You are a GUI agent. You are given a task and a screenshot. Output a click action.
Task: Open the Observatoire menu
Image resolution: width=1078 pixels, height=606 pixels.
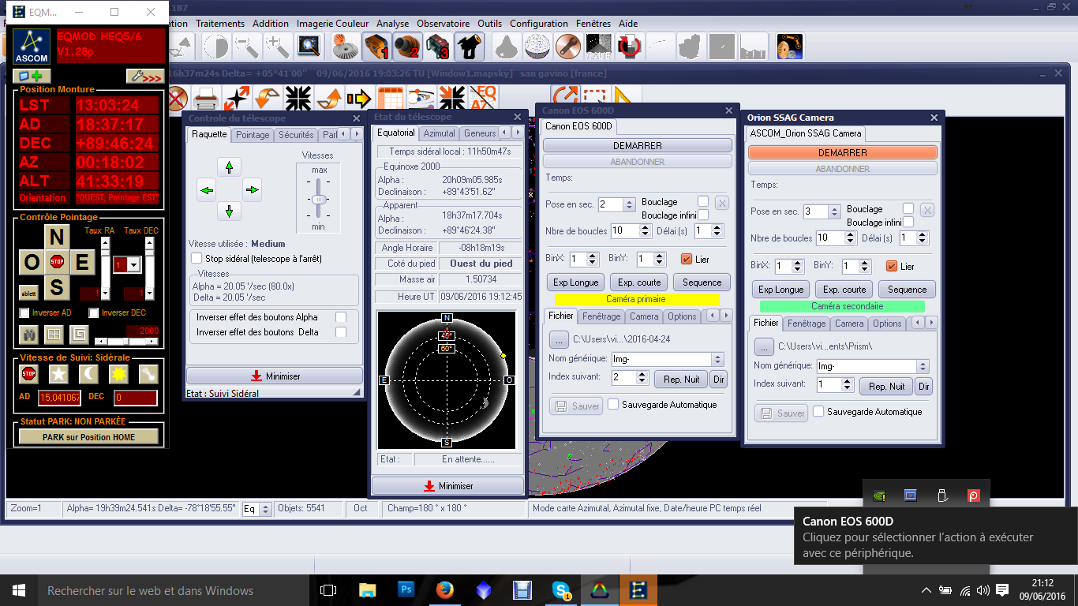pos(443,24)
